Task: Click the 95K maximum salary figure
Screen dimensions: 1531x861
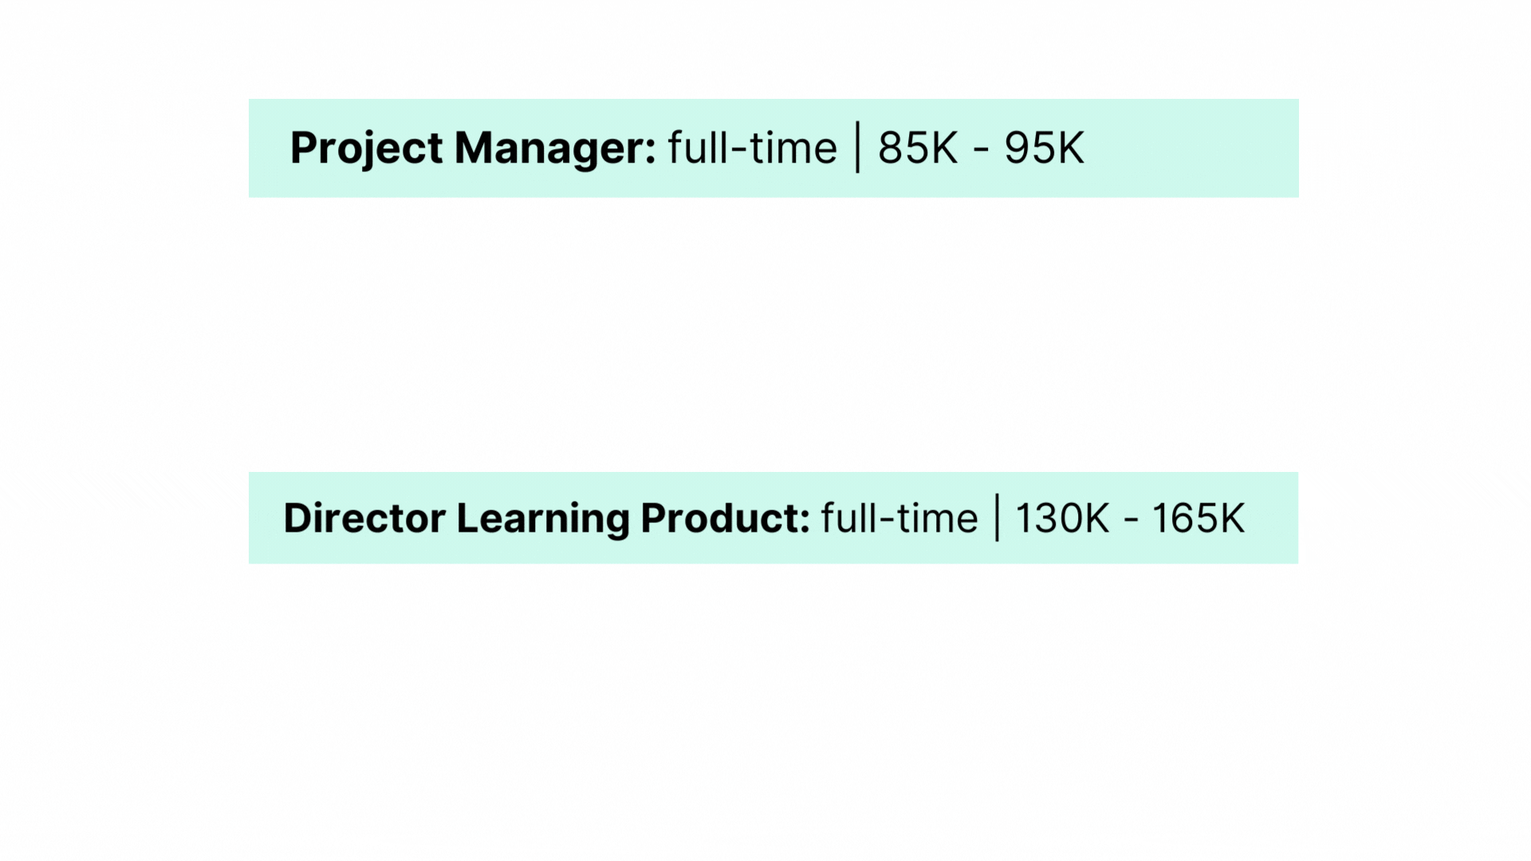Action: coord(1044,148)
